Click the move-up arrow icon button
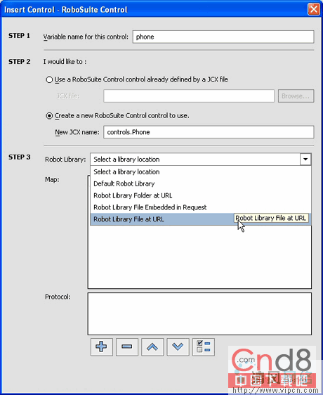323x395 pixels. tap(152, 347)
